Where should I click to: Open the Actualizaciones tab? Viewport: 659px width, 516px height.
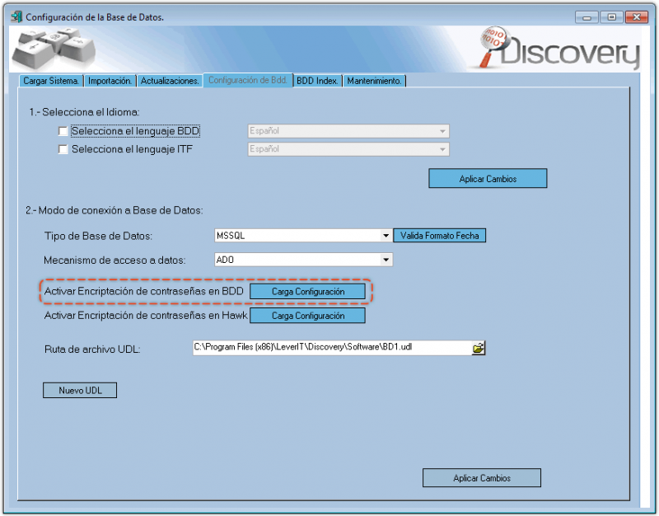[170, 81]
